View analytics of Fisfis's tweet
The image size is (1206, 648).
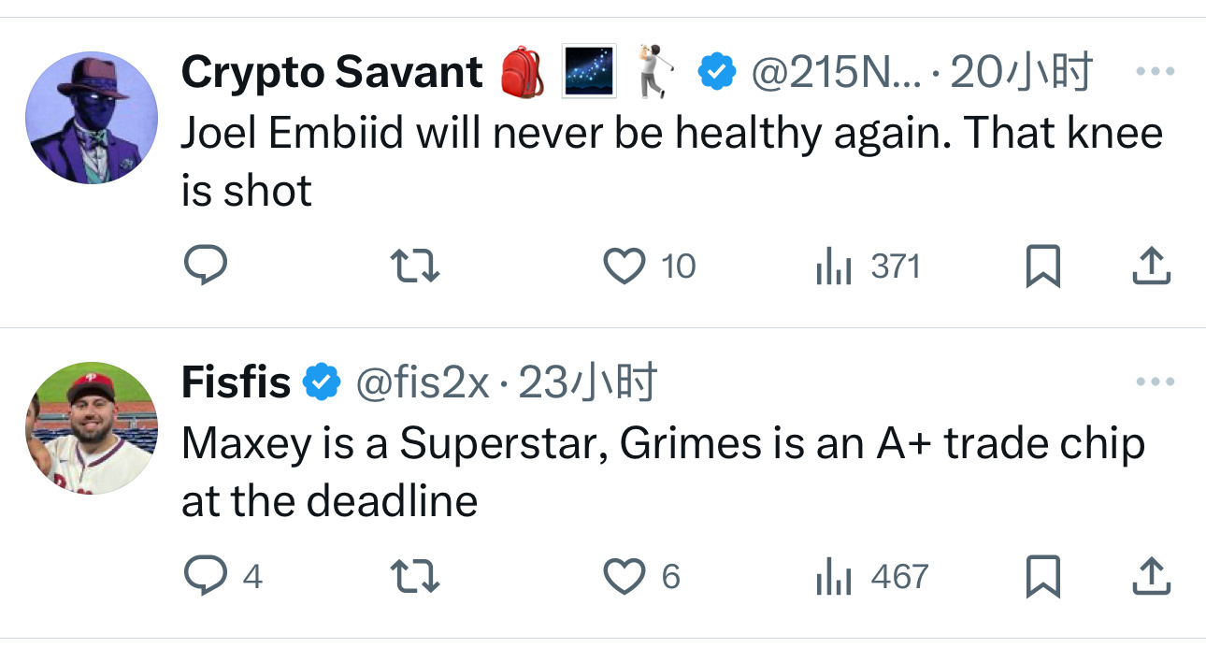tap(832, 577)
